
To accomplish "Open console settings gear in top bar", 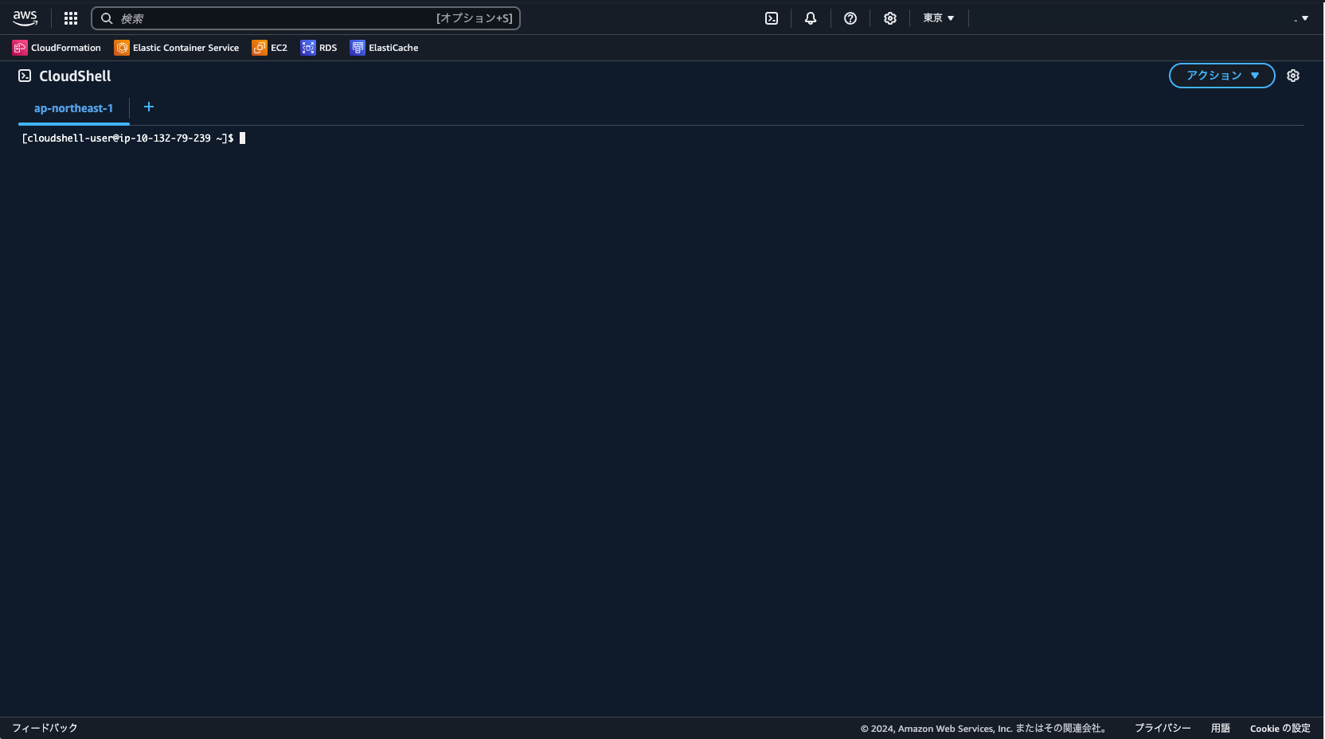I will (x=890, y=18).
